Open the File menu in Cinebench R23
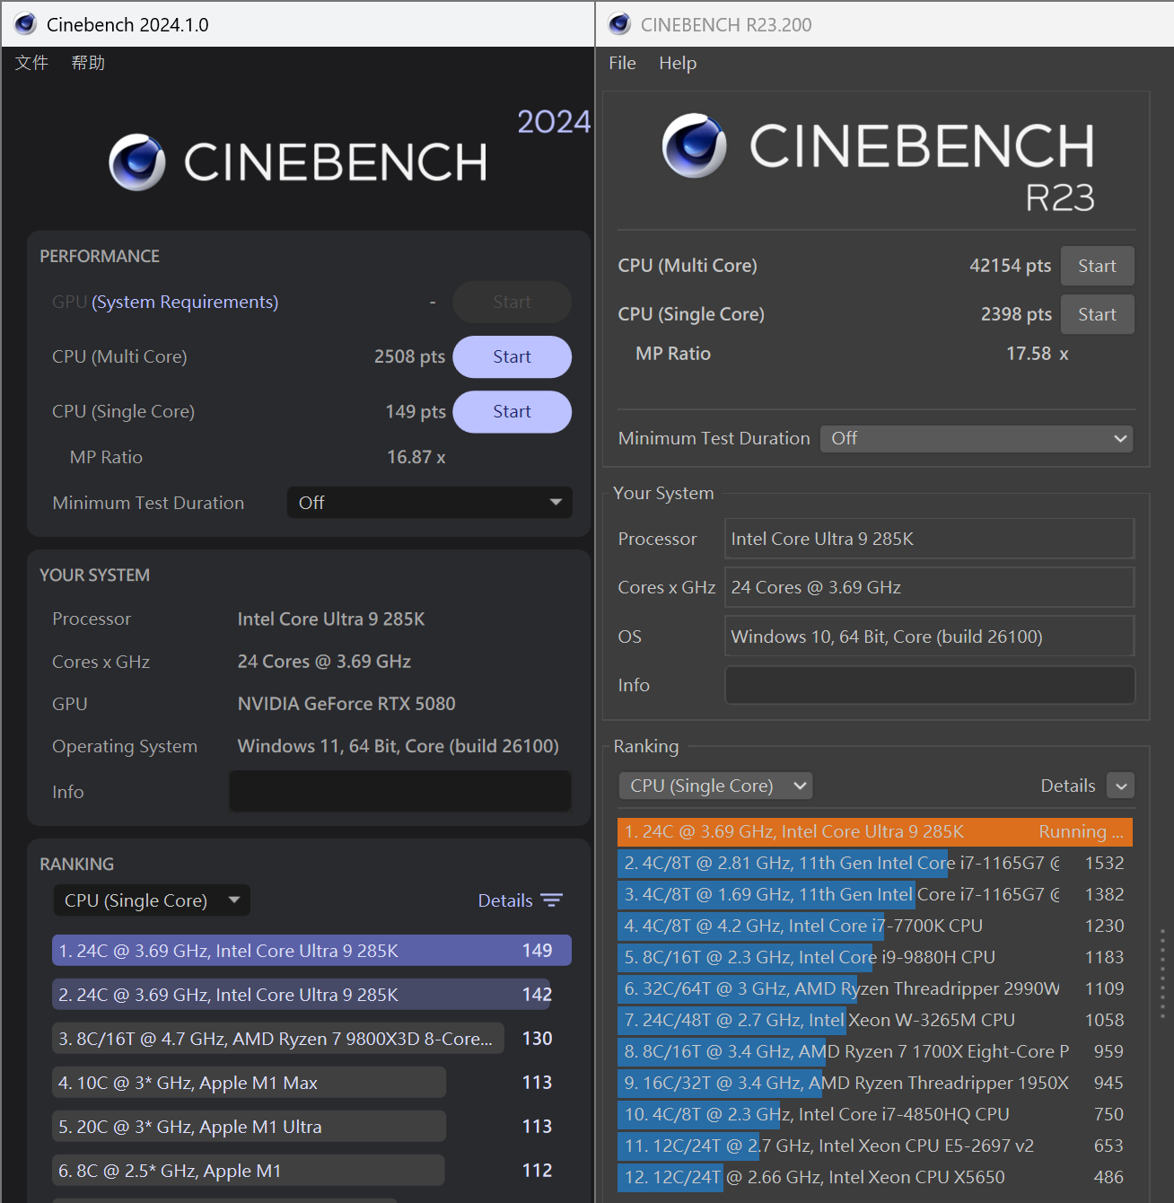 coord(622,63)
